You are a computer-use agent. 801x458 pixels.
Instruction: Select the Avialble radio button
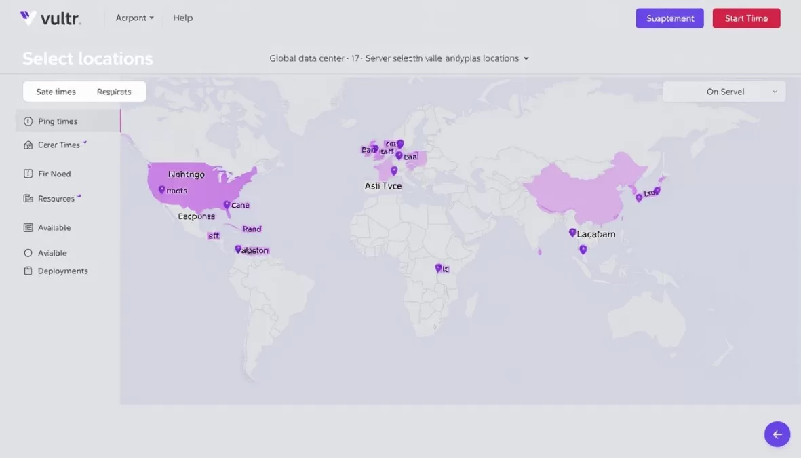click(x=28, y=252)
